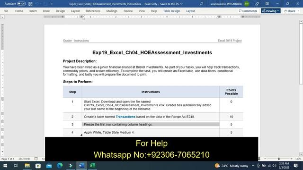Open the Mail app from taskbar
The height and width of the screenshot is (170, 303).
coord(49,166)
